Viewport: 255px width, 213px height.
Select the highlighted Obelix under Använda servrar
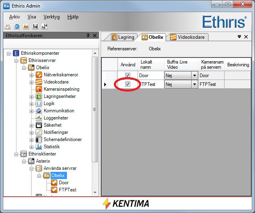coord(58,175)
